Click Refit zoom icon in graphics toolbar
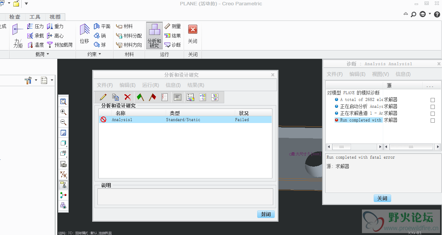 click(63, 102)
